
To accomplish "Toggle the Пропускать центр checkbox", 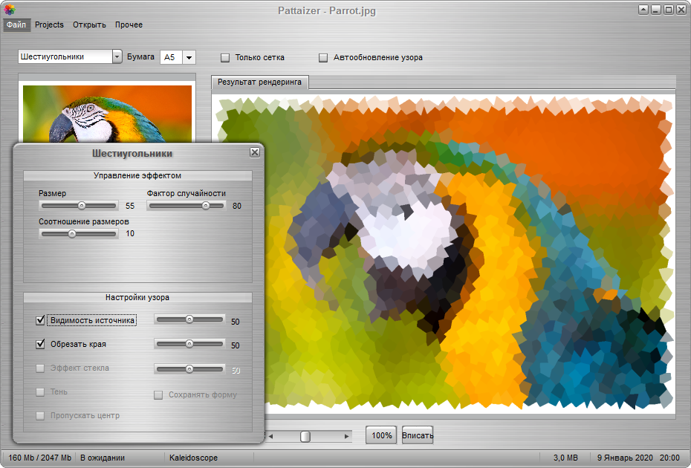I will pyautogui.click(x=41, y=415).
